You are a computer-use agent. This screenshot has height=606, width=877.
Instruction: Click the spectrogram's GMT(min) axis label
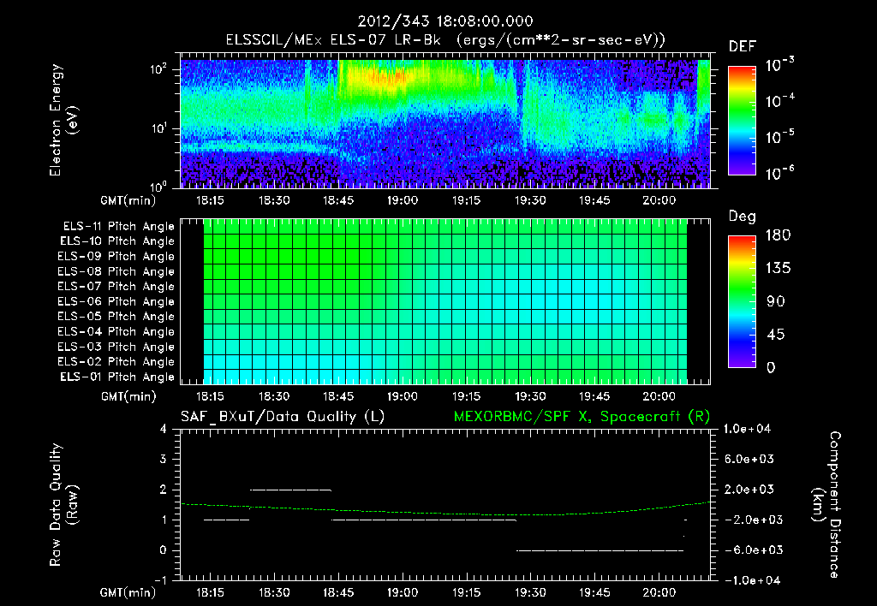tap(128, 200)
